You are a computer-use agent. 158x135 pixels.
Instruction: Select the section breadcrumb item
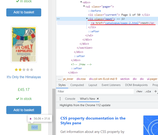(125, 79)
